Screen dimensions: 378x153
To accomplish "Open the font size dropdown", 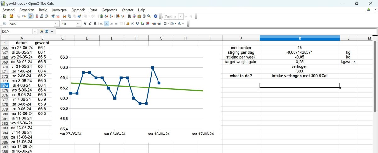I will click(x=78, y=24).
